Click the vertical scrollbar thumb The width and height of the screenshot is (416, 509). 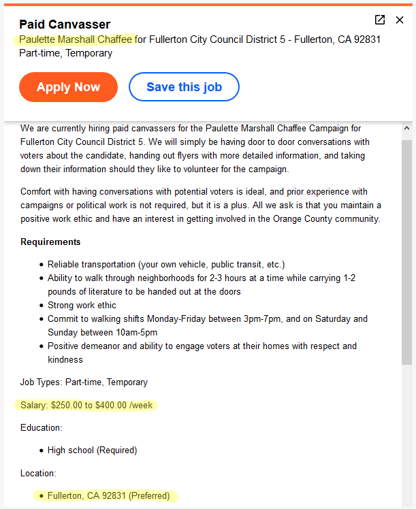pos(406,252)
